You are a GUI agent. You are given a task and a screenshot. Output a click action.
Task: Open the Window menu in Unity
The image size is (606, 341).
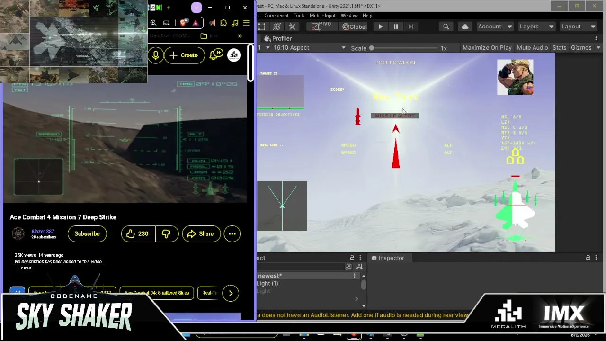click(x=349, y=15)
